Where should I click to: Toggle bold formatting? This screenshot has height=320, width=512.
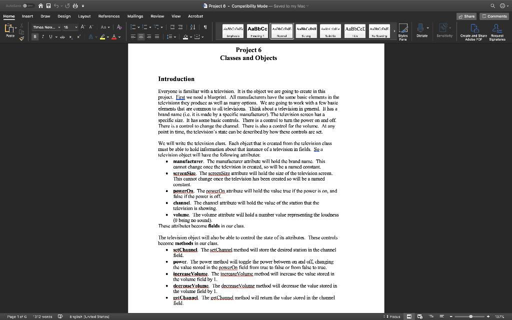pyautogui.click(x=35, y=36)
